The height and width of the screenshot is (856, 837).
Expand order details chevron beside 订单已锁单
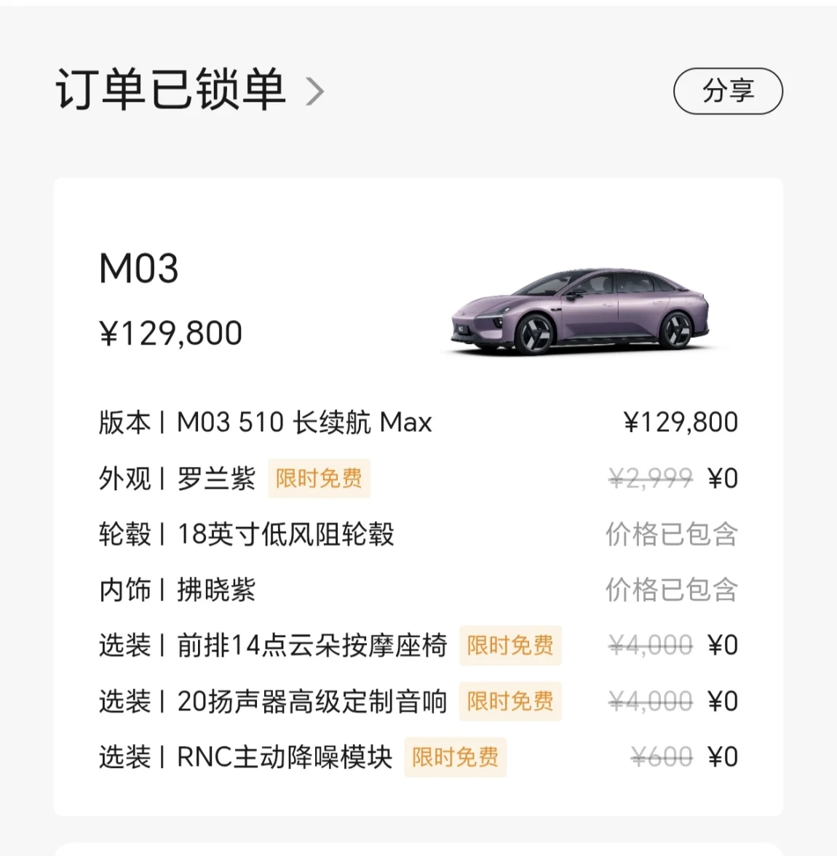tap(314, 92)
